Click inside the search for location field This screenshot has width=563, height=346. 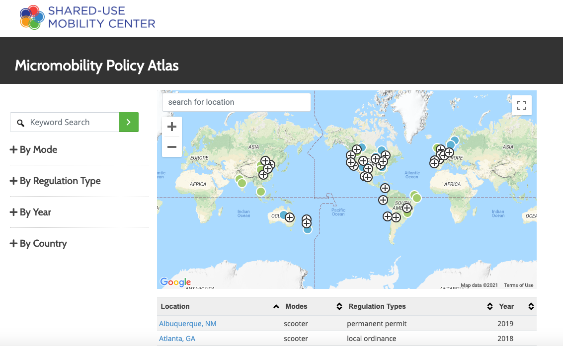pos(236,102)
